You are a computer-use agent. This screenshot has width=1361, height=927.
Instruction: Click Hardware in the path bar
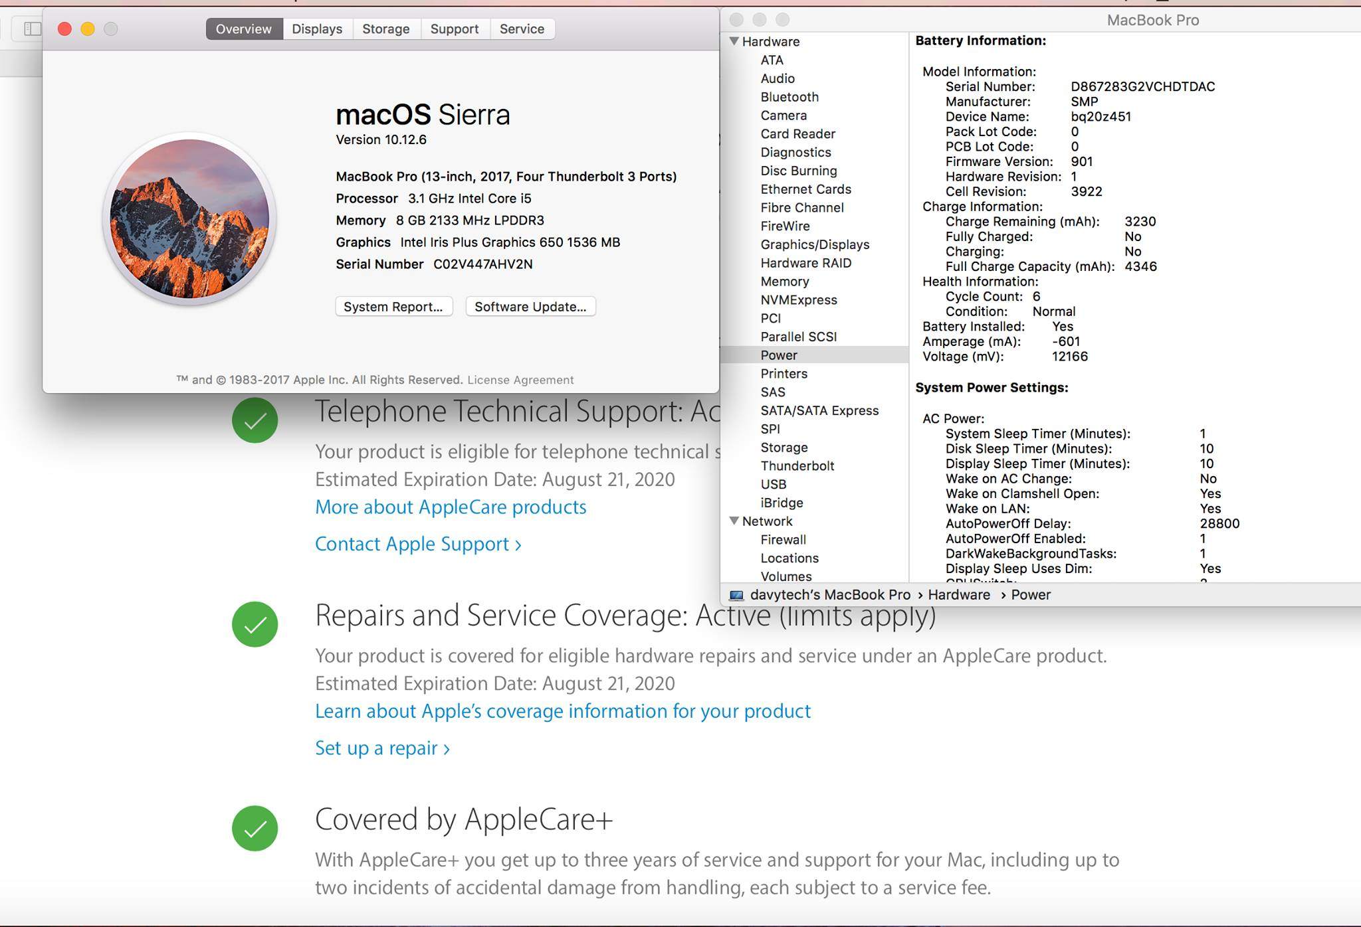(x=959, y=595)
